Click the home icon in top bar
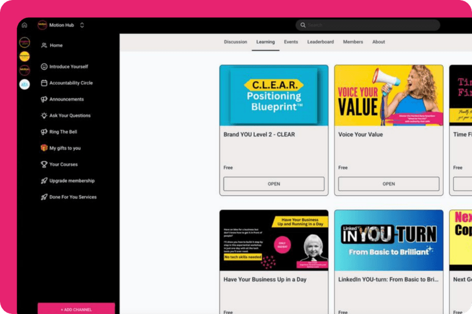Image resolution: width=472 pixels, height=314 pixels. coord(24,25)
